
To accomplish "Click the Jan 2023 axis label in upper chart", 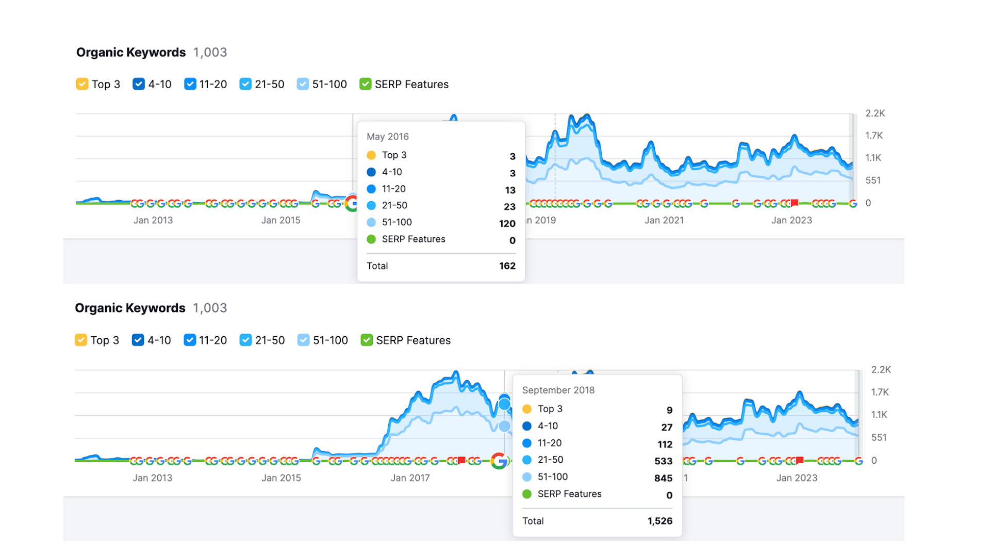I will tap(792, 220).
